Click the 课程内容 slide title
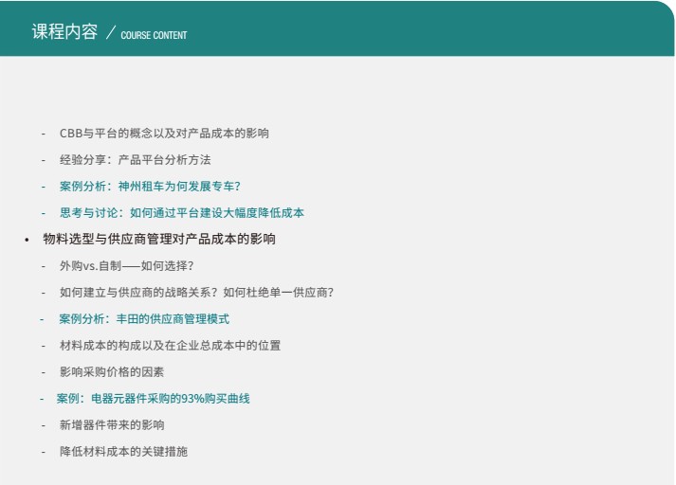The width and height of the screenshot is (676, 485). click(x=64, y=32)
